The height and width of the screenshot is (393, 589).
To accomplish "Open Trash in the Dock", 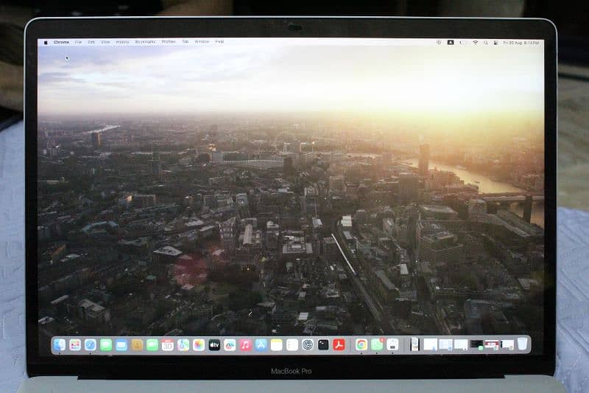I will click(522, 344).
